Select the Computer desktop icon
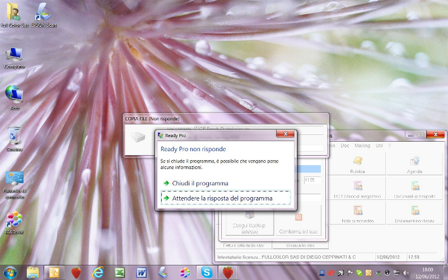The width and height of the screenshot is (448, 280). [x=15, y=58]
